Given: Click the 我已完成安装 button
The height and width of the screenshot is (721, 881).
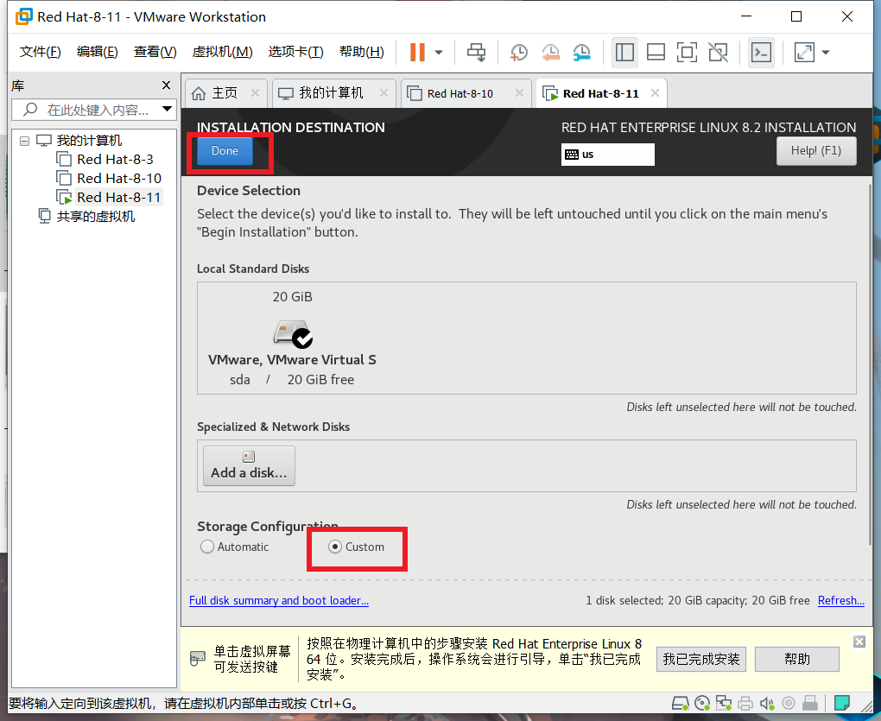Looking at the screenshot, I should 700,659.
